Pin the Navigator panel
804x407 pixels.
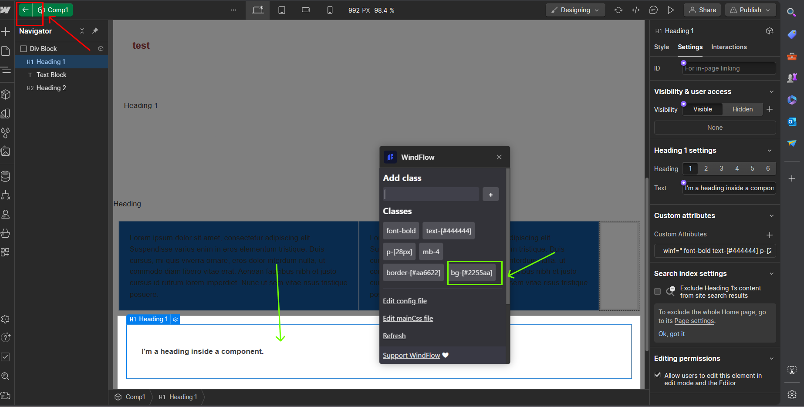point(95,31)
